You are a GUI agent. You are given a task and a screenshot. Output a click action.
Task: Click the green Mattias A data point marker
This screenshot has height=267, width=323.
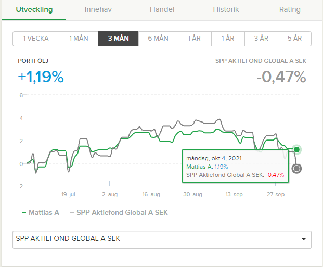coord(296,149)
